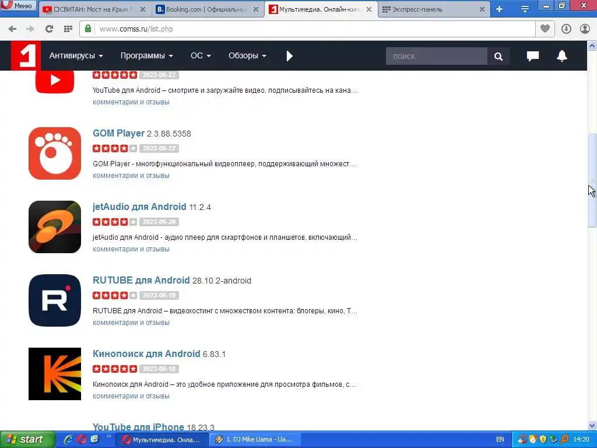Add page to bookmarks with heart icon
The height and width of the screenshot is (448, 597).
pyautogui.click(x=545, y=29)
